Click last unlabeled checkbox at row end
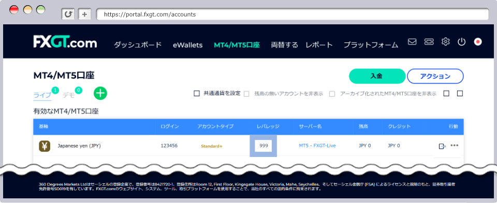 (x=460, y=93)
